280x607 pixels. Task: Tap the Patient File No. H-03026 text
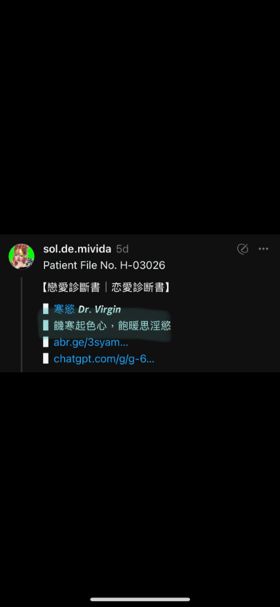(104, 266)
